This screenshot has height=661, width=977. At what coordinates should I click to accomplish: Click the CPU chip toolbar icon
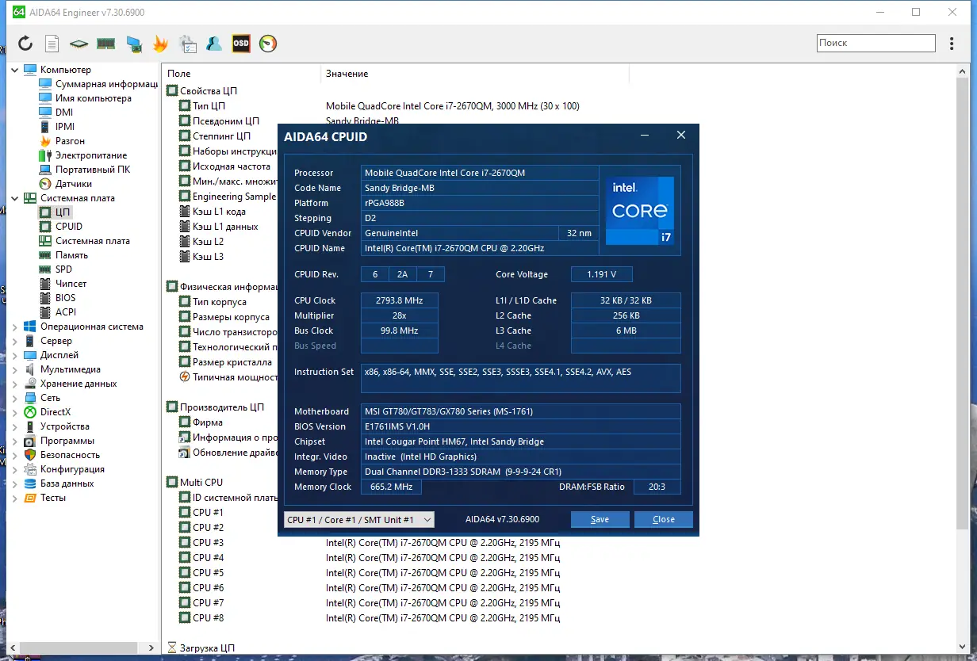(79, 44)
